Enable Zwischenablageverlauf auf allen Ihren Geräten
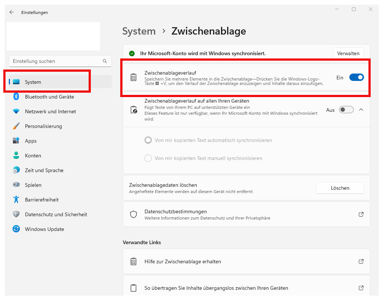This screenshot has width=385, height=303. pyautogui.click(x=346, y=110)
